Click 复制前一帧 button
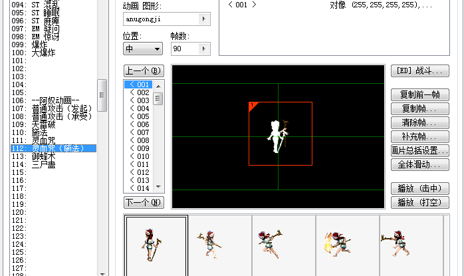464x276 pixels. pyautogui.click(x=420, y=94)
